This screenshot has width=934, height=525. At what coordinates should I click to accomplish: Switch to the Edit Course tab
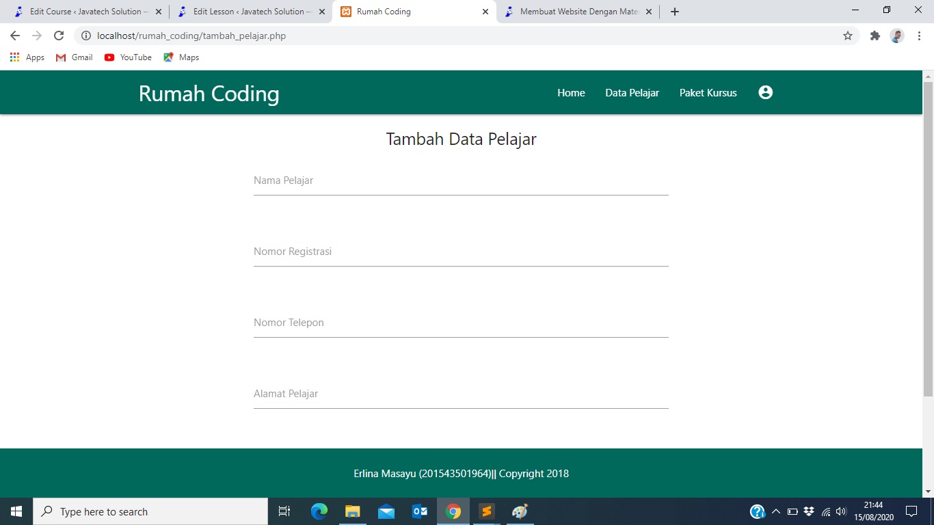pyautogui.click(x=85, y=12)
